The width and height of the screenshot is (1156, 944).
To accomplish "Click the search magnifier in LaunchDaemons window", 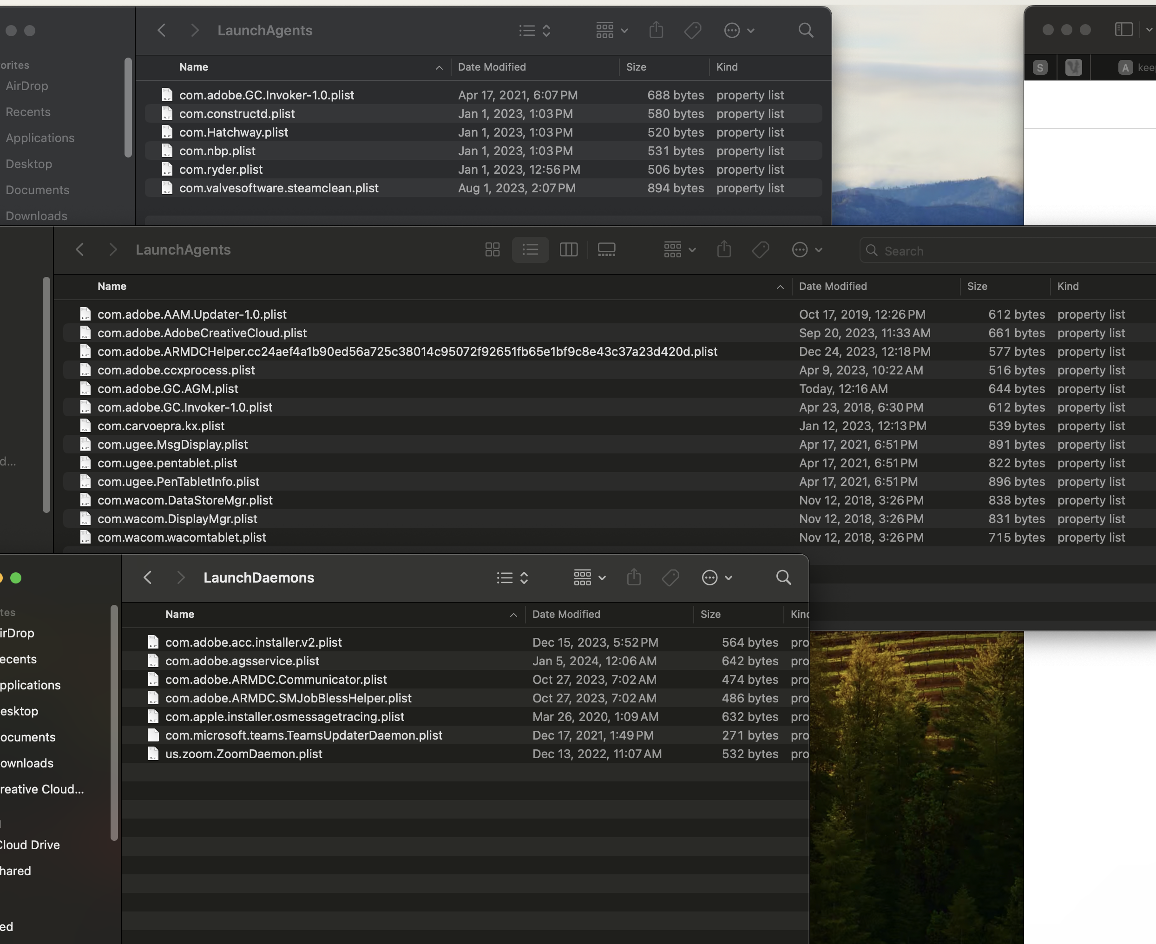I will tap(783, 577).
